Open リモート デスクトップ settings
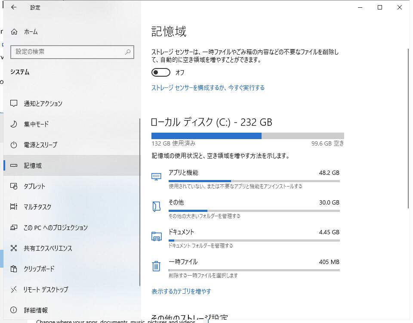The width and height of the screenshot is (413, 323). [x=46, y=289]
